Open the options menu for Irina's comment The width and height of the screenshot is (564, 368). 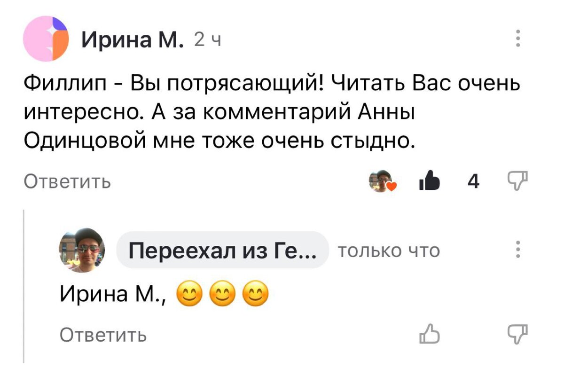tap(517, 38)
